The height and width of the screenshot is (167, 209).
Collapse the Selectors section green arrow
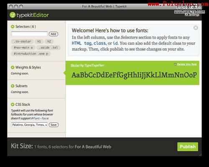[x=13, y=26]
